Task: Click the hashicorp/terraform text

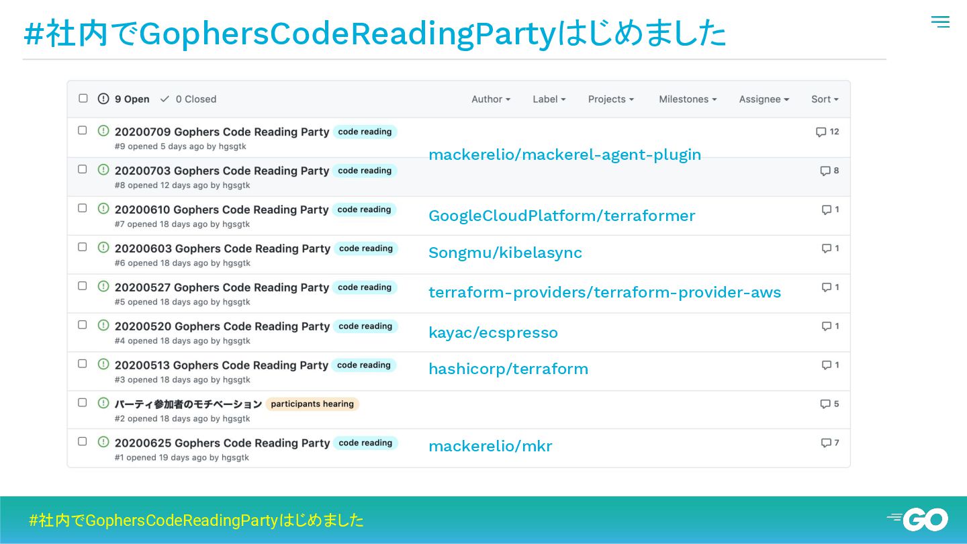Action: (508, 369)
